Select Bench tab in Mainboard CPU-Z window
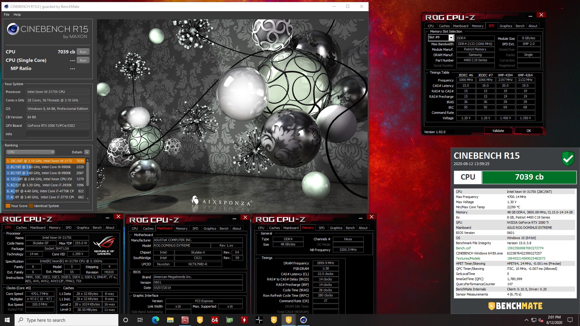Viewport: 580px width, 326px height. 224,229
